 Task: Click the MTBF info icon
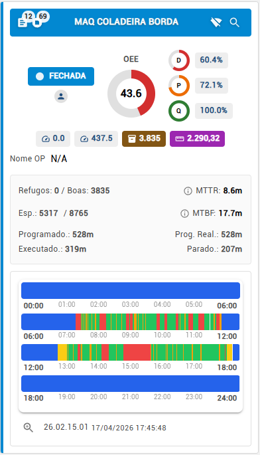184,214
